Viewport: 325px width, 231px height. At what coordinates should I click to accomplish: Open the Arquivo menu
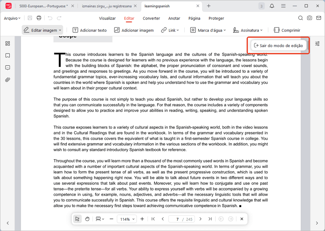point(12,18)
